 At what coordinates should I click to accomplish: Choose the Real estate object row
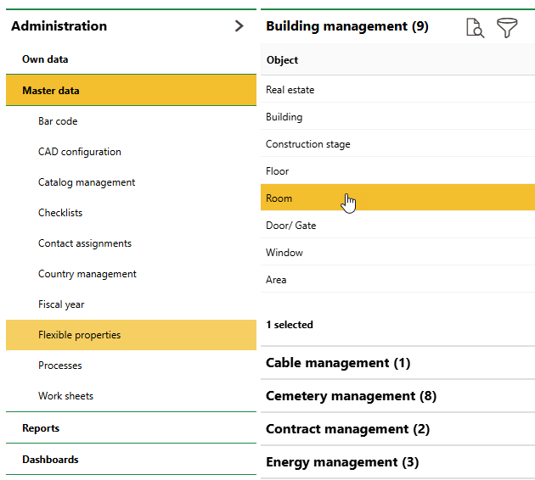(290, 90)
